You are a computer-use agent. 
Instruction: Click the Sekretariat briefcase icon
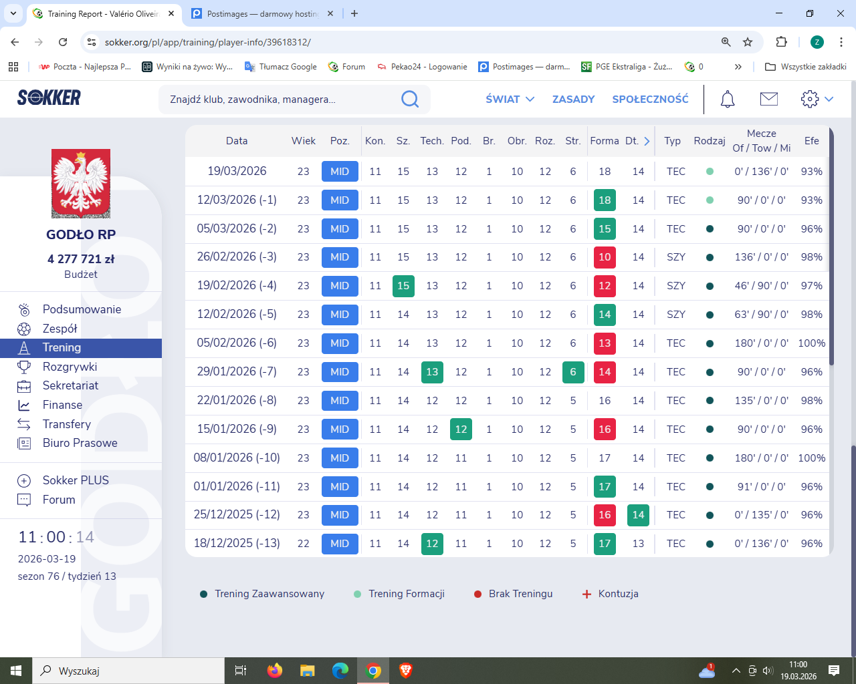tap(24, 386)
